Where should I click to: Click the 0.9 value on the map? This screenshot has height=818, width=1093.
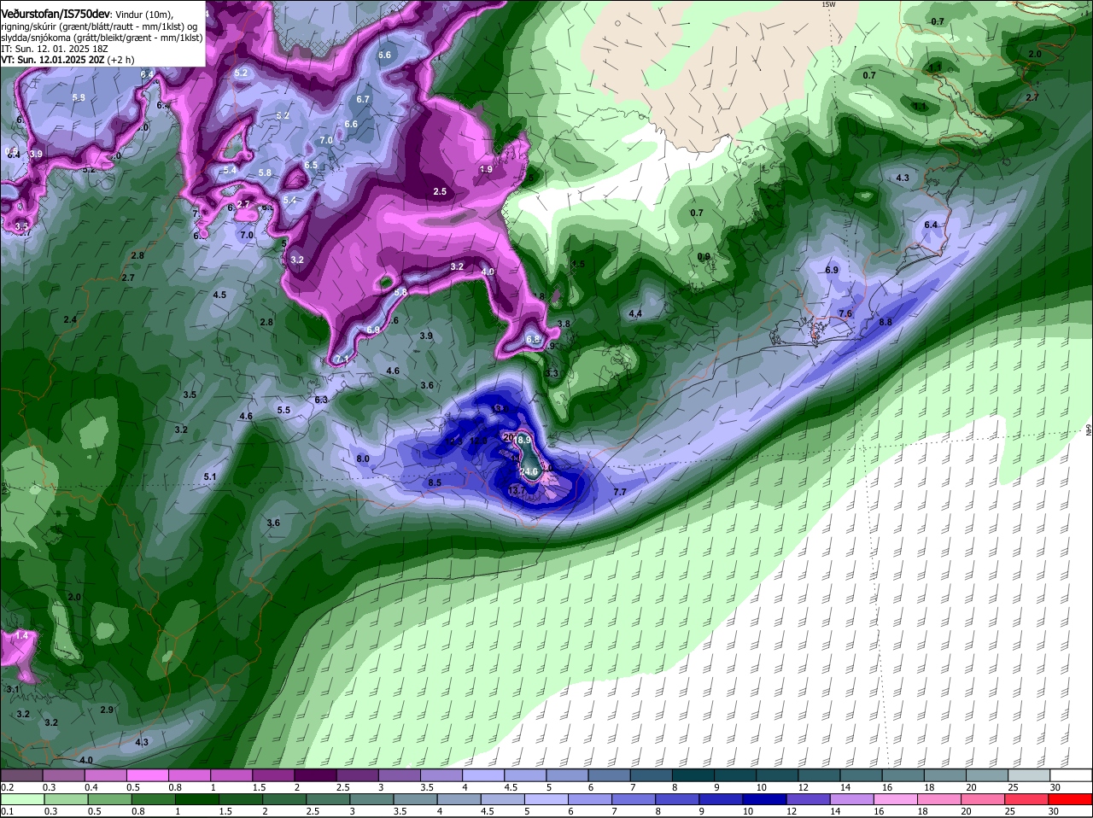[x=704, y=256]
